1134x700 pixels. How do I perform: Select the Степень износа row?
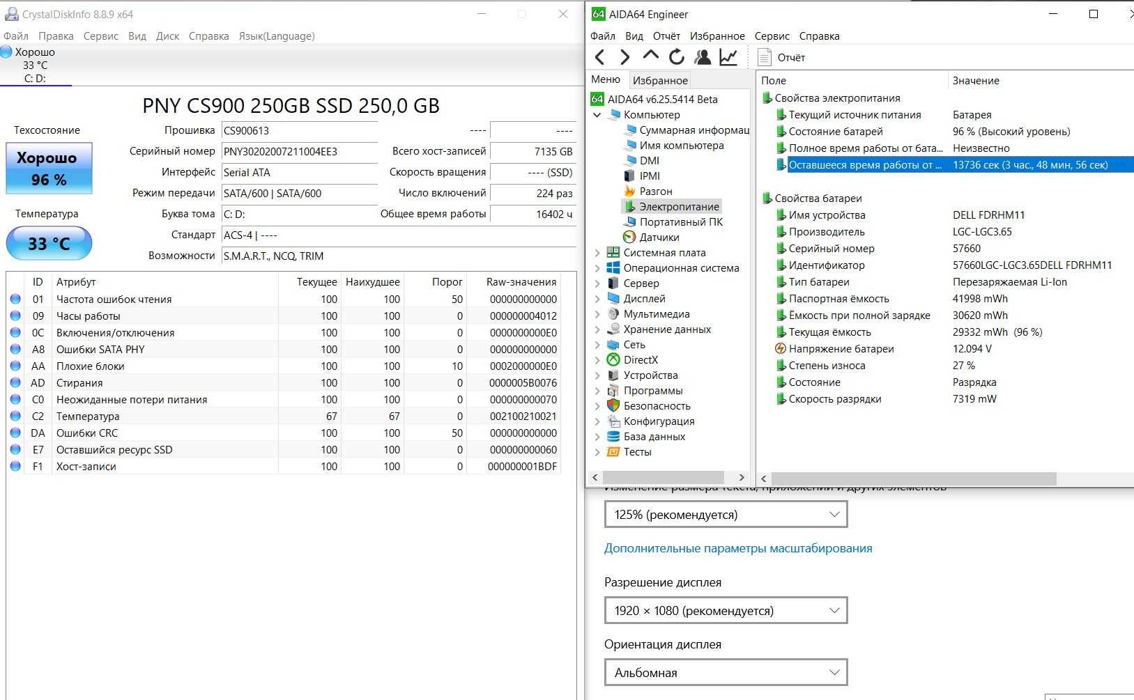tap(954, 366)
